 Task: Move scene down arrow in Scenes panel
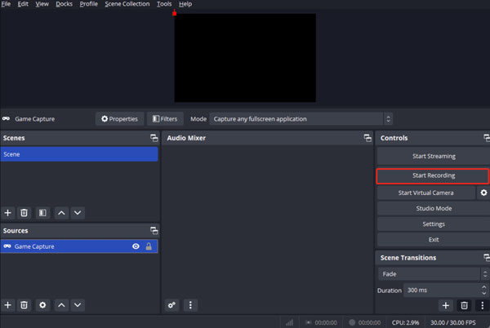coord(78,213)
